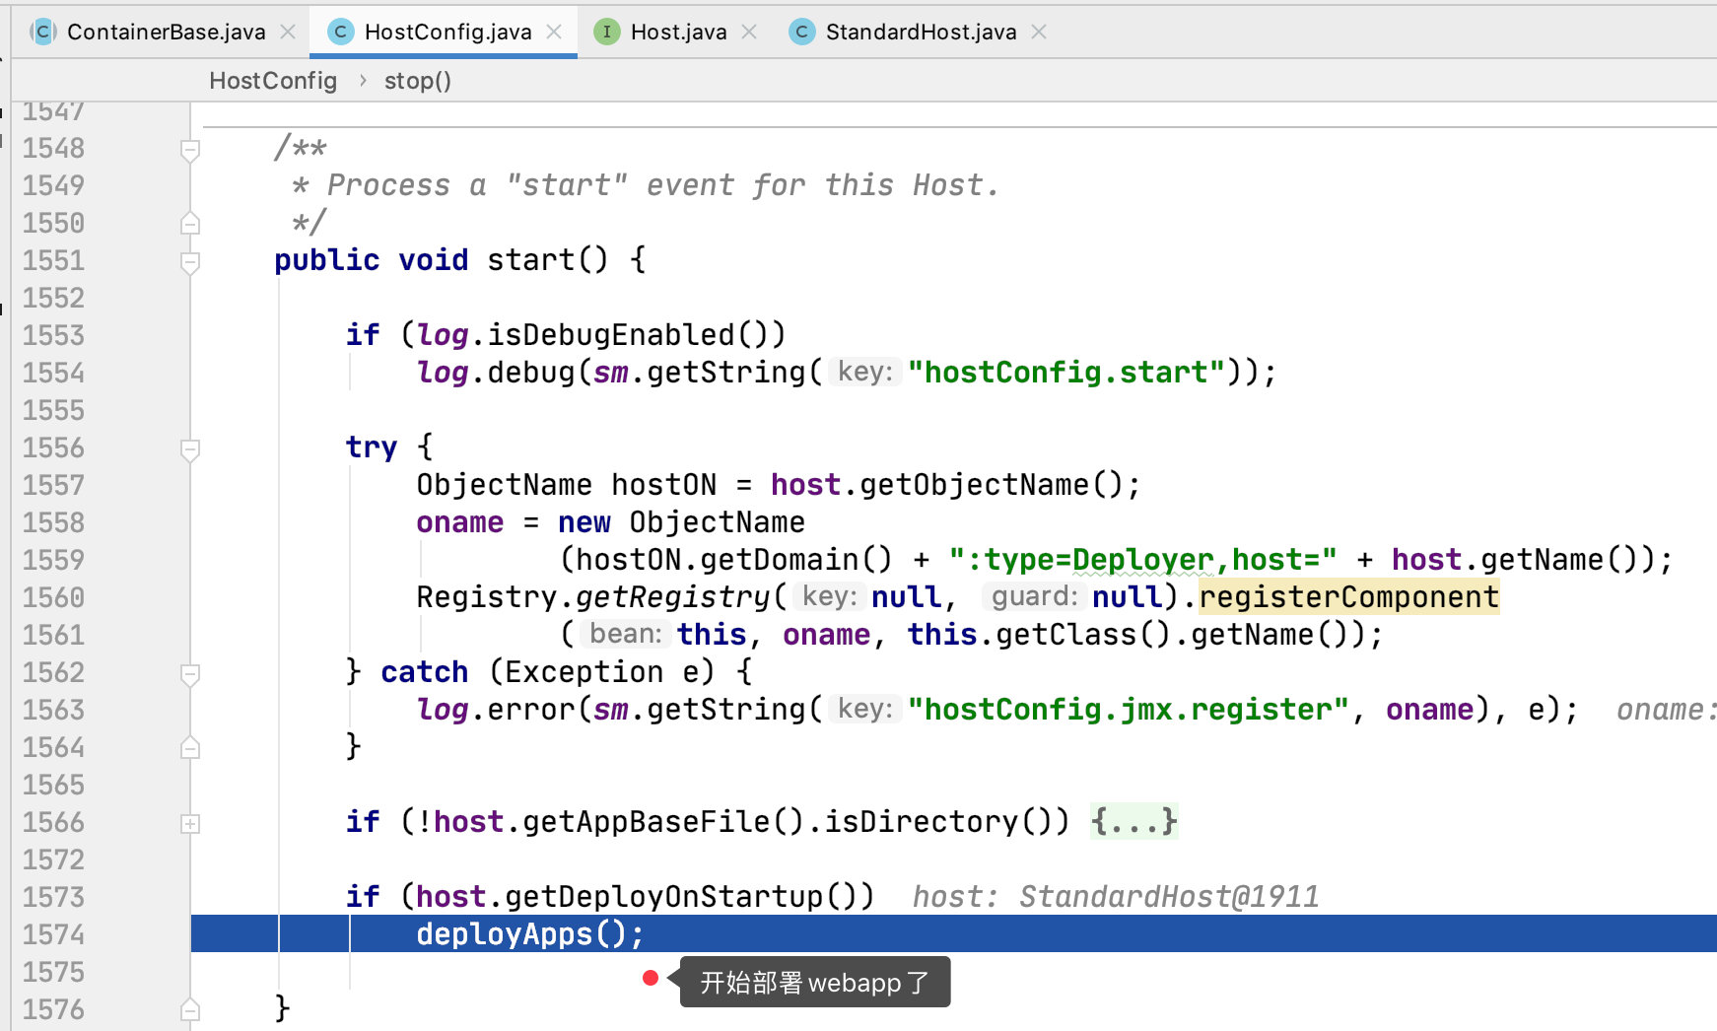Click the "hostConfig.start" string literal

1066,372
